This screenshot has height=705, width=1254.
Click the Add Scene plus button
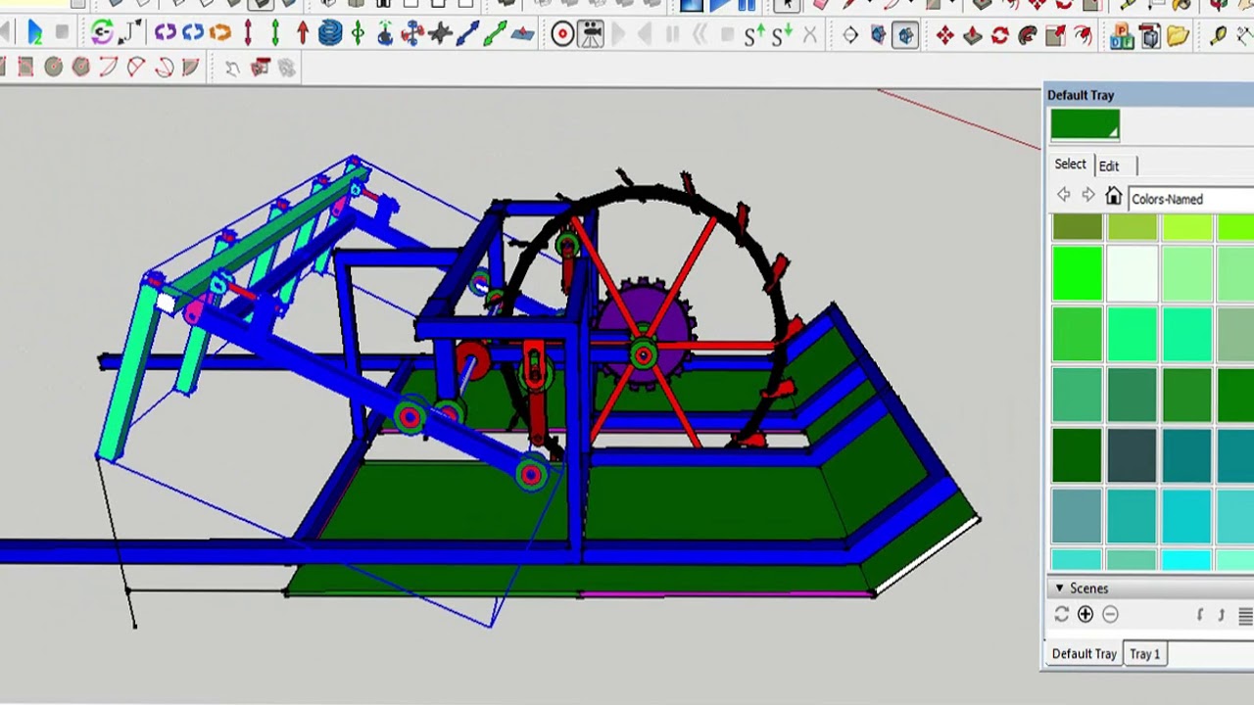point(1085,614)
